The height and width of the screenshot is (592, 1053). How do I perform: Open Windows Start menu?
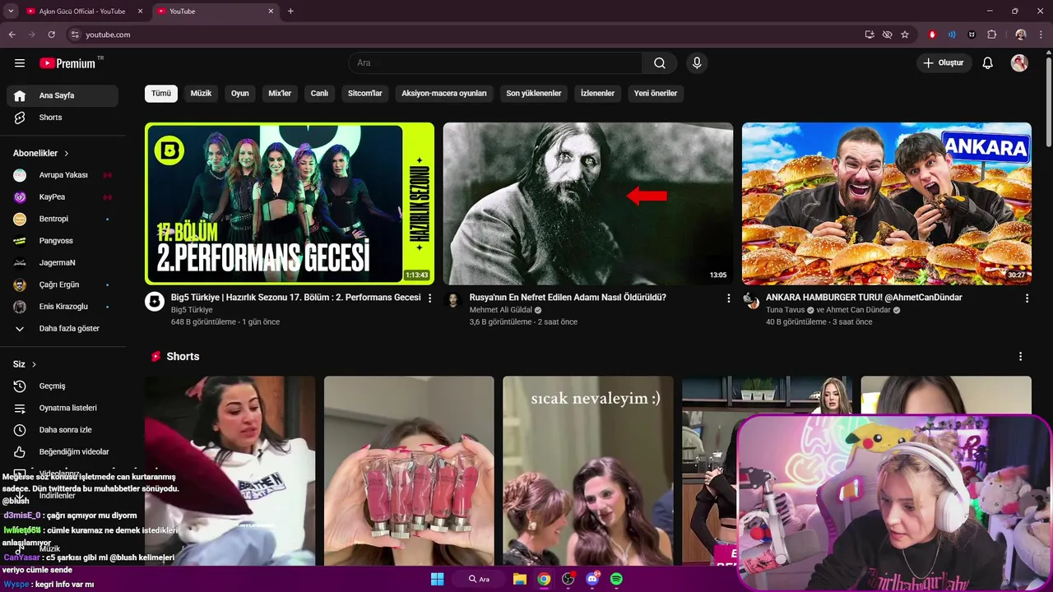[437, 580]
